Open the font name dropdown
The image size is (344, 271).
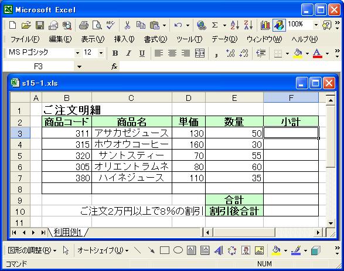[x=77, y=53]
